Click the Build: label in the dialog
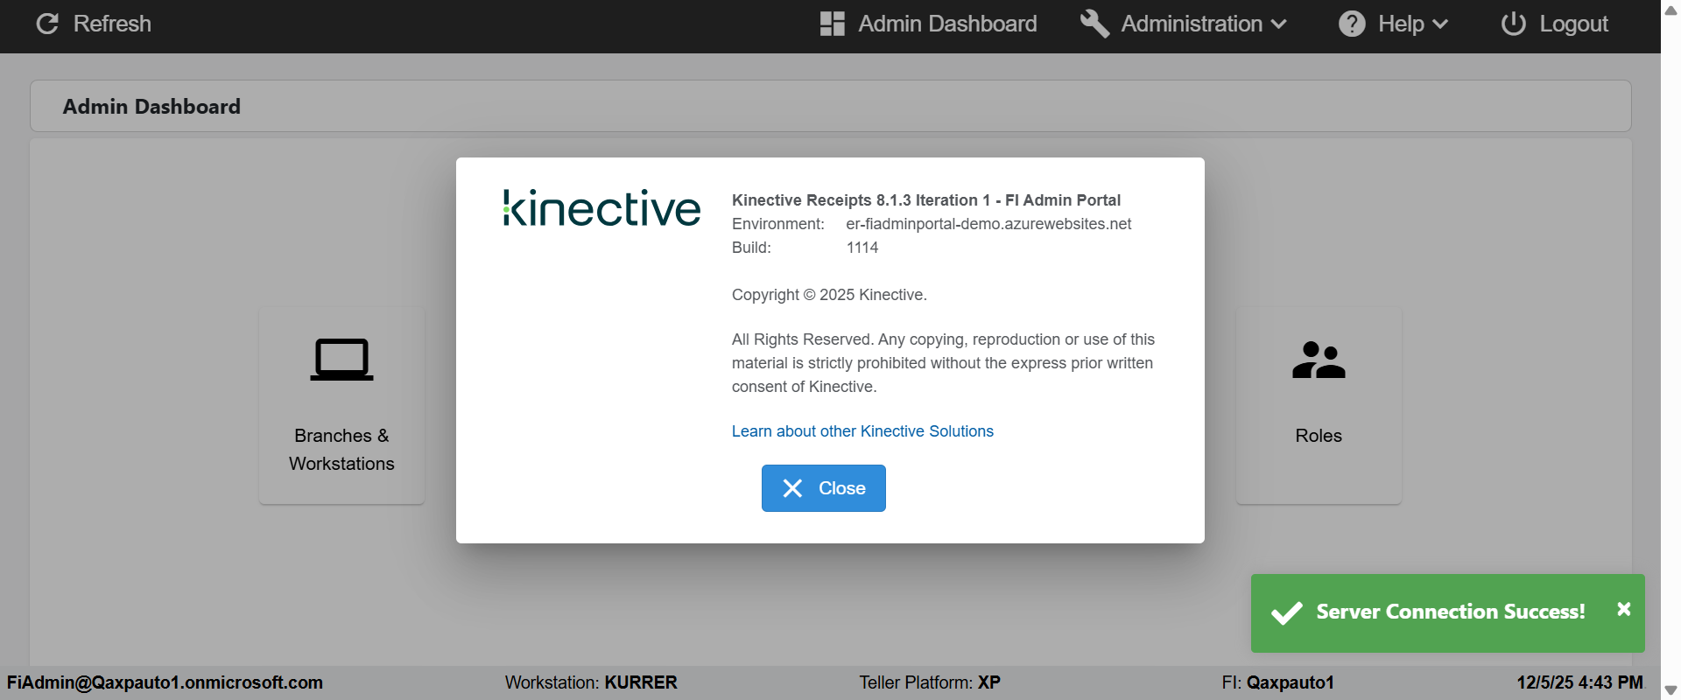This screenshot has height=700, width=1681. coord(751,248)
